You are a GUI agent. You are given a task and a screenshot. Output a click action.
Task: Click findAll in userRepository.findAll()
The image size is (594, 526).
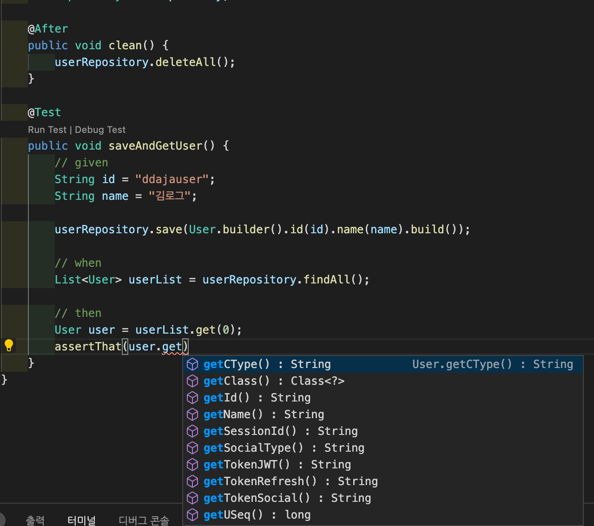coord(327,280)
